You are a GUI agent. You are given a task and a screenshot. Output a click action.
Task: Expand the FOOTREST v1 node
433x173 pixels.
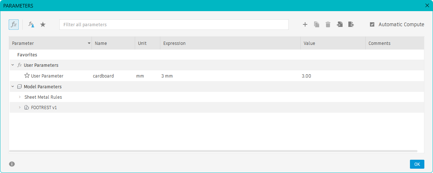(19, 107)
